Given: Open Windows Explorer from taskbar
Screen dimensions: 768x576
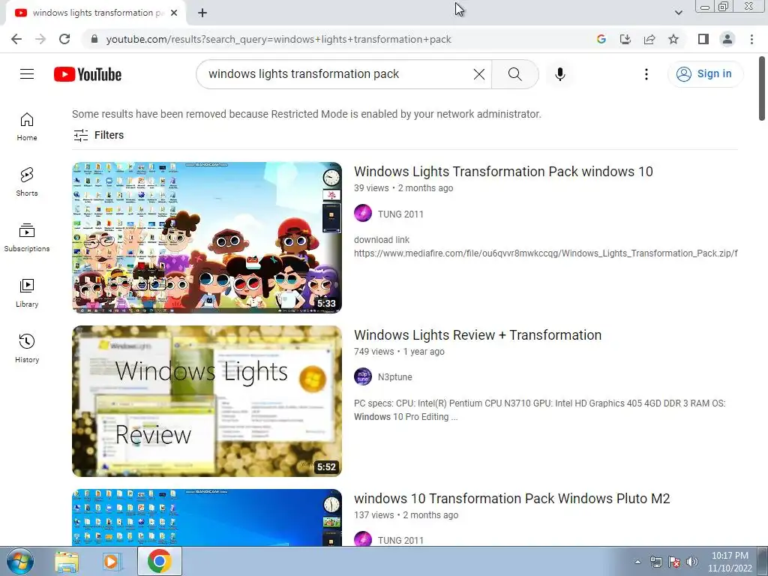Looking at the screenshot, I should click(x=67, y=561).
